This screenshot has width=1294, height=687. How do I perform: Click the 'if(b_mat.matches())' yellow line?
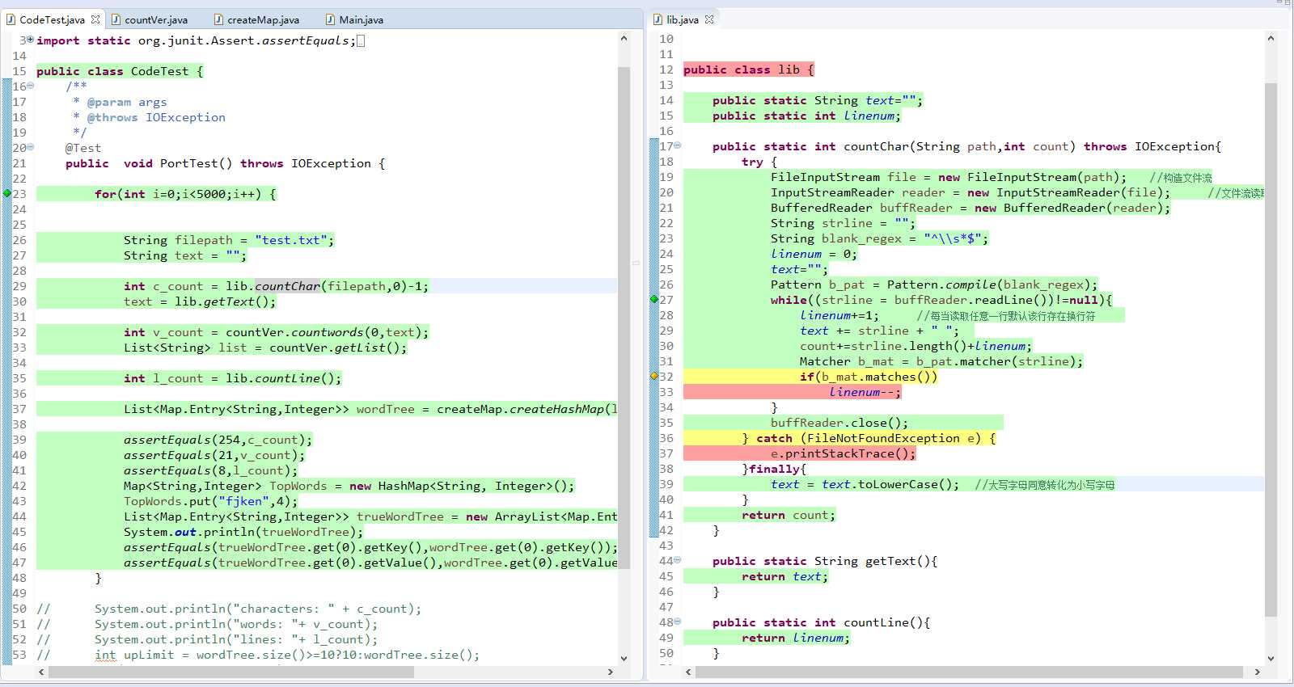coord(869,377)
